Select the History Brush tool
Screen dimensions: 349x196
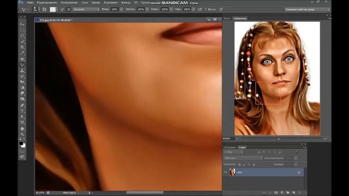[22, 76]
